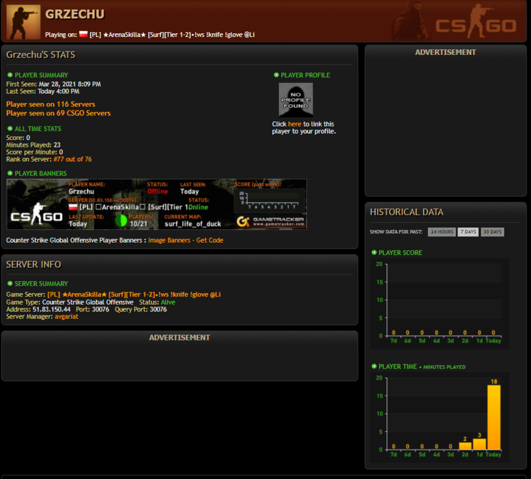
Task: Open server manager 'avgariat' link
Action: (66, 317)
